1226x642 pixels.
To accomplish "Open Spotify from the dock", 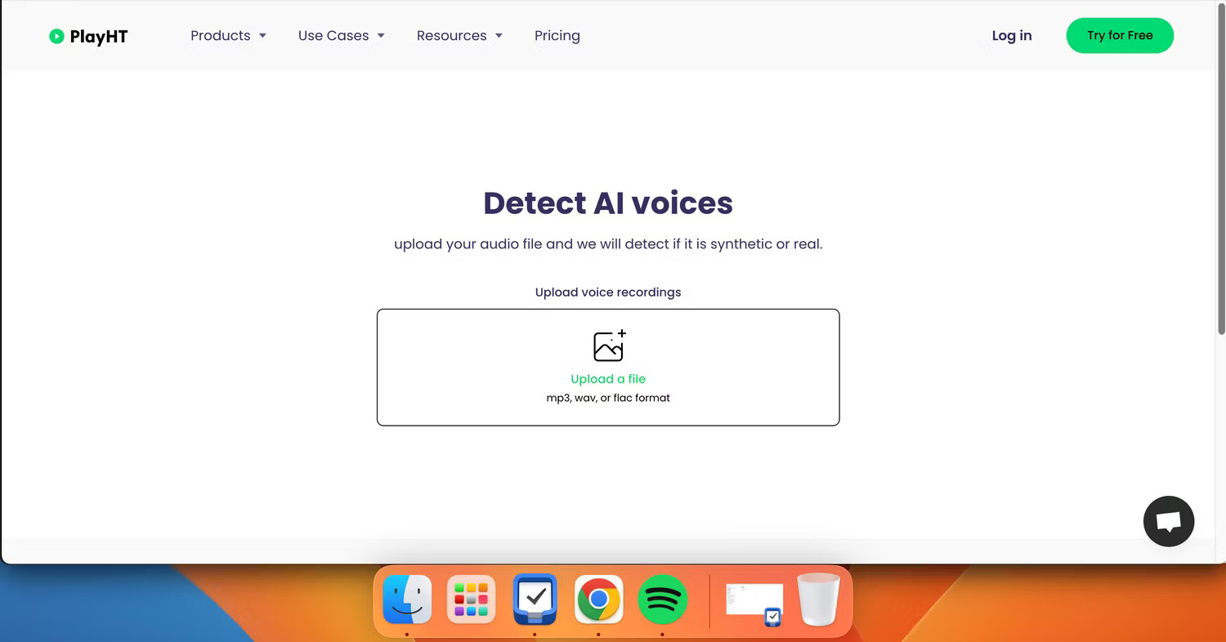I will pos(662,600).
